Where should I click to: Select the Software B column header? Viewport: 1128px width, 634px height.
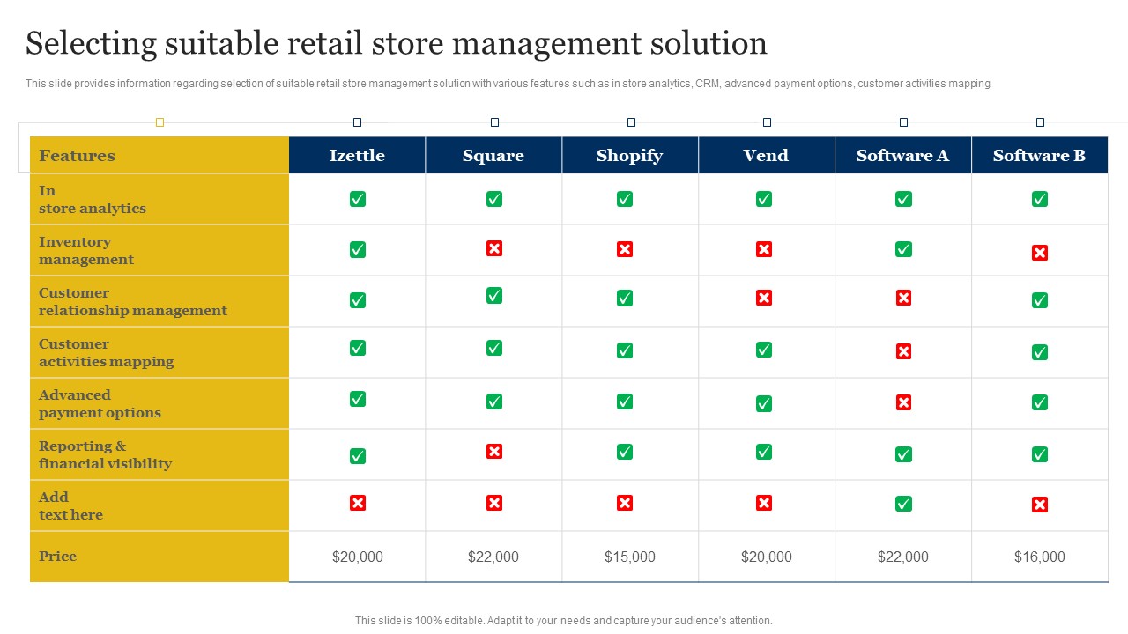[1040, 155]
